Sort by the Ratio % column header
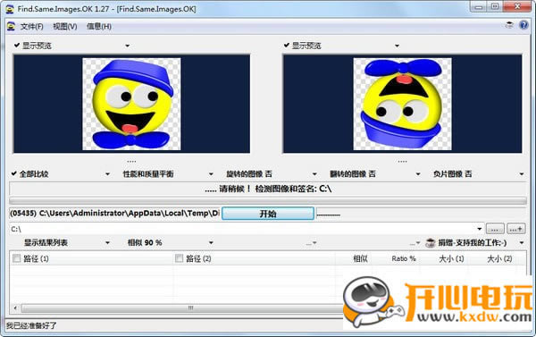The image size is (536, 337). coord(404,258)
